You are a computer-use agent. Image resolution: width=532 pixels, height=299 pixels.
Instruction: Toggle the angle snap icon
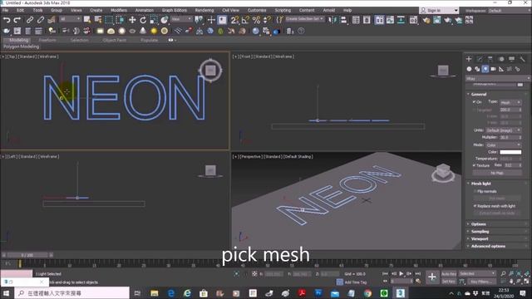(245, 20)
